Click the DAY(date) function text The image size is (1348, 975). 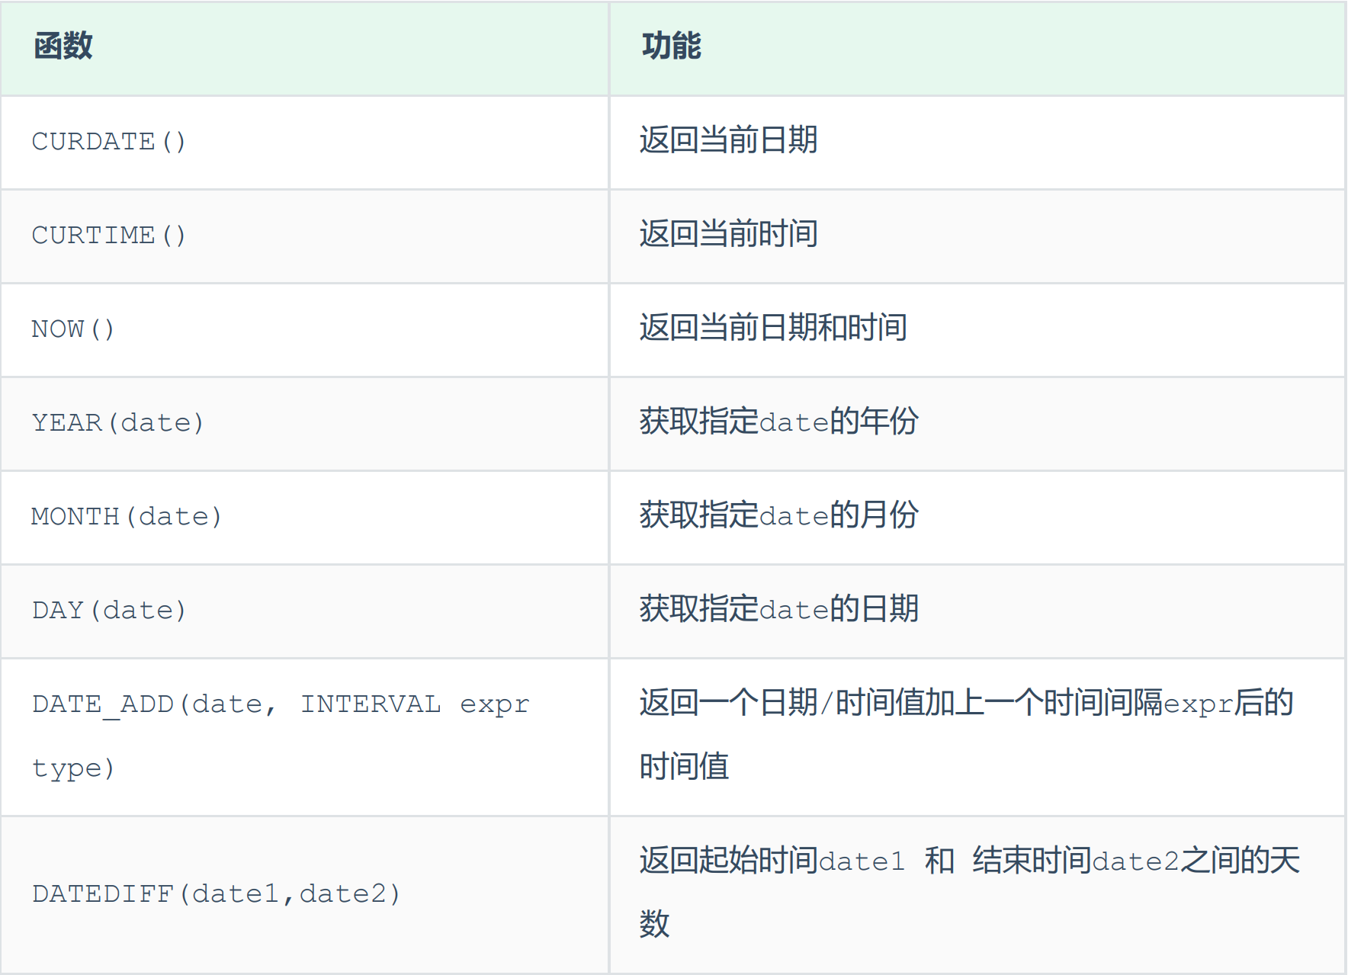tap(109, 610)
